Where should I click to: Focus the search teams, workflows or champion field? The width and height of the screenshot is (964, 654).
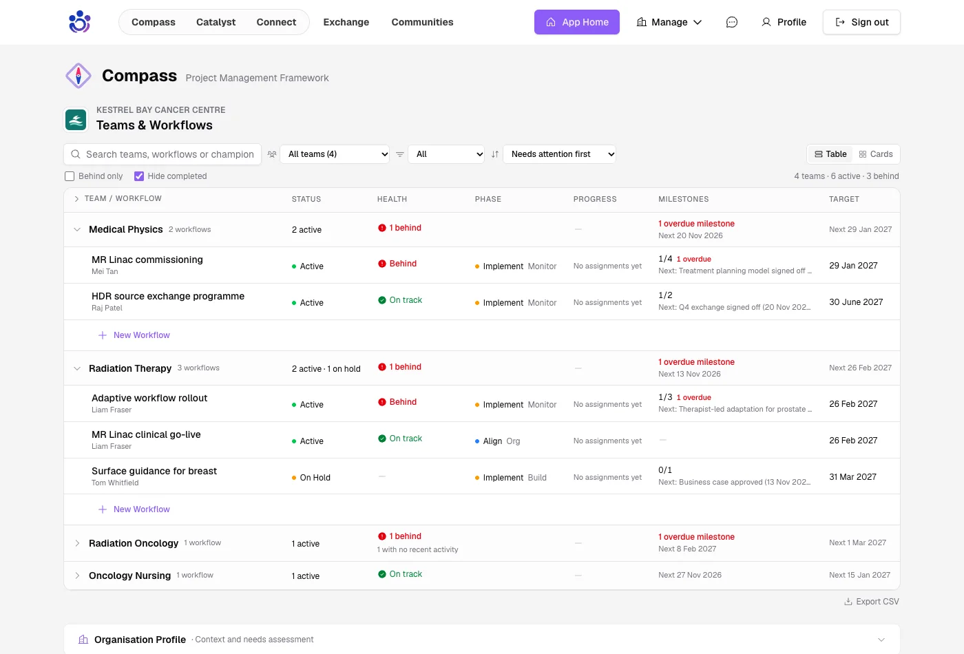(163, 154)
